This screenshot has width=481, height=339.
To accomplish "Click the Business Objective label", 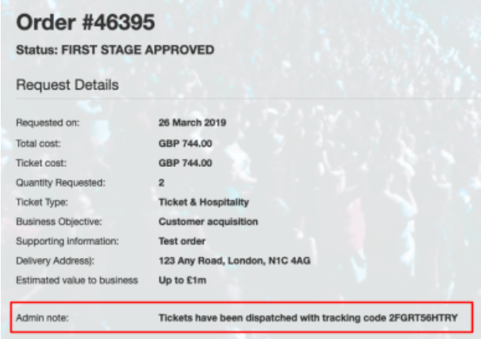I will click(x=59, y=222).
